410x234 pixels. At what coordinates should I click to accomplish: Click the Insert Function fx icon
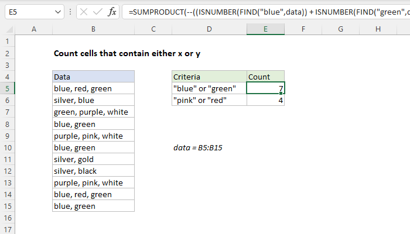[111, 11]
